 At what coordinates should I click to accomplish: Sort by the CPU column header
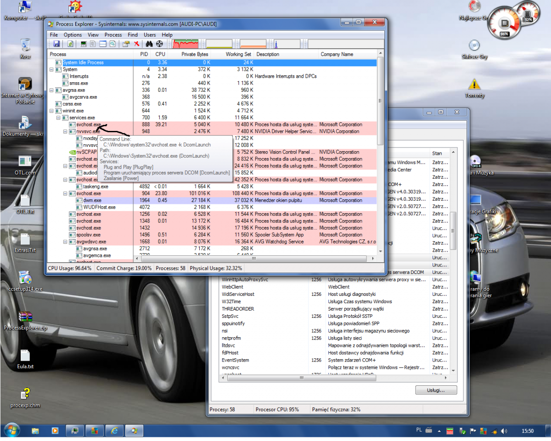click(x=160, y=54)
